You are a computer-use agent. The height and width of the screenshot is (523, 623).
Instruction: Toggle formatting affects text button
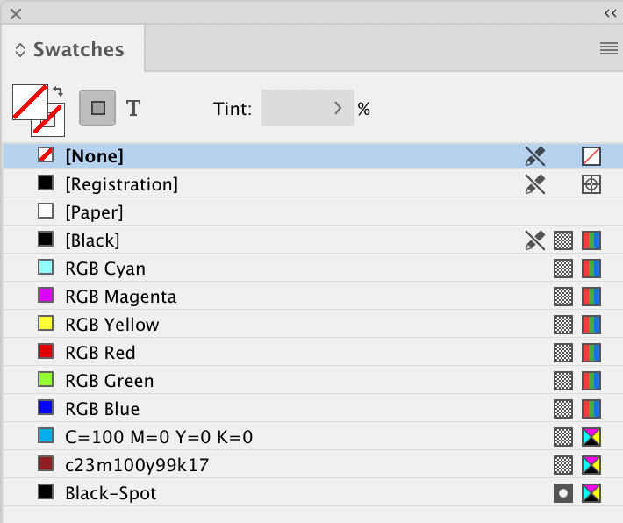click(x=133, y=109)
